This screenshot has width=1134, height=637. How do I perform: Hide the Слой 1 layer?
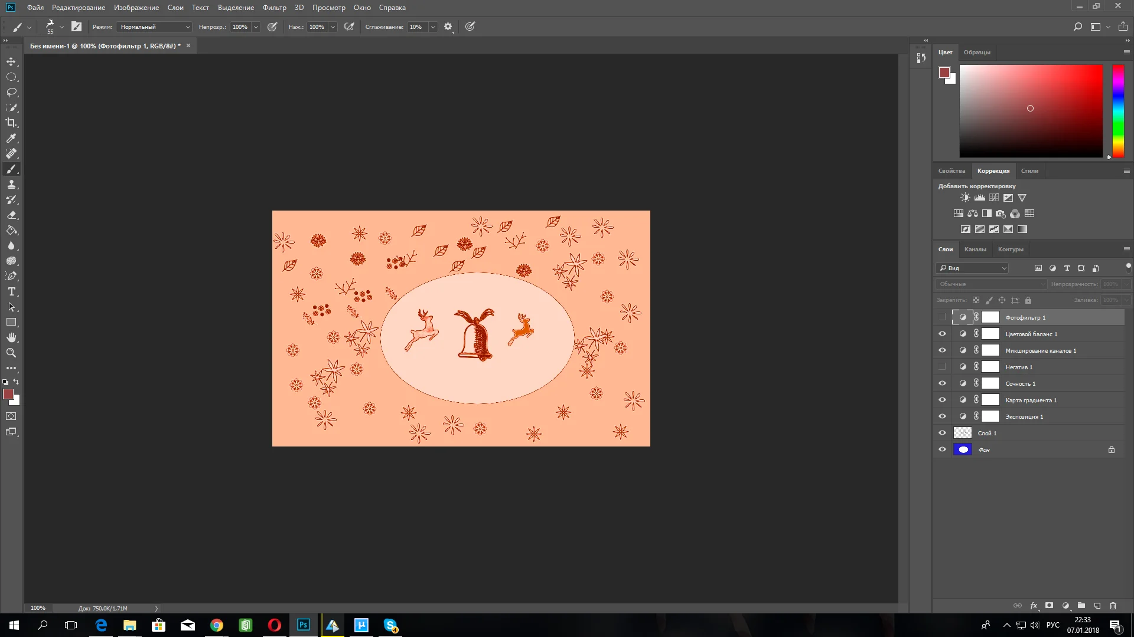pyautogui.click(x=942, y=433)
